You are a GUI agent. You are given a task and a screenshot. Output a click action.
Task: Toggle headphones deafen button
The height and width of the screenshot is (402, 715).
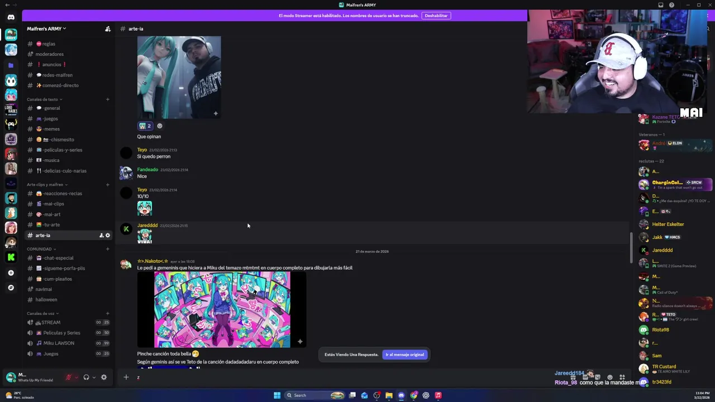tap(86, 377)
